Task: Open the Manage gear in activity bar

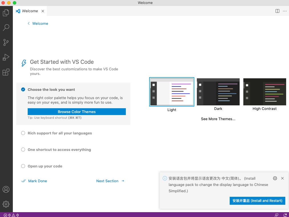Action: [x=6, y=204]
